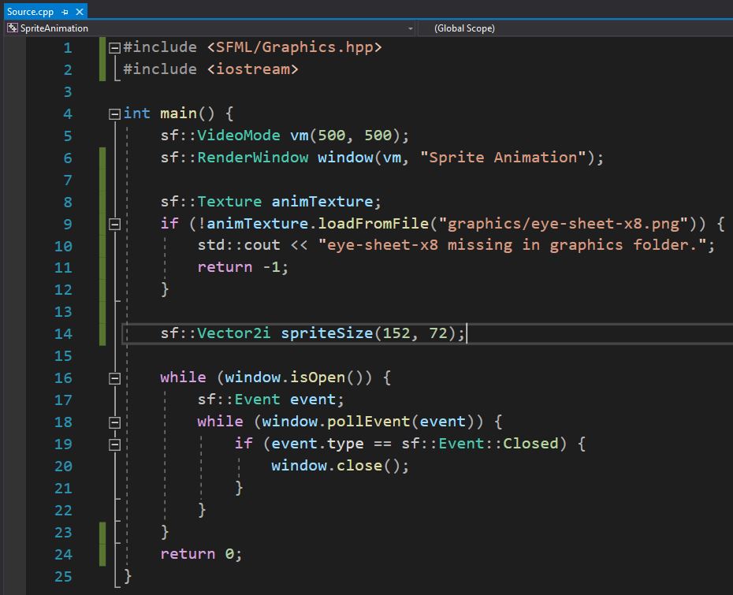The image size is (733, 595).
Task: Select the "Sprite Animation" string literal
Action: 504,157
